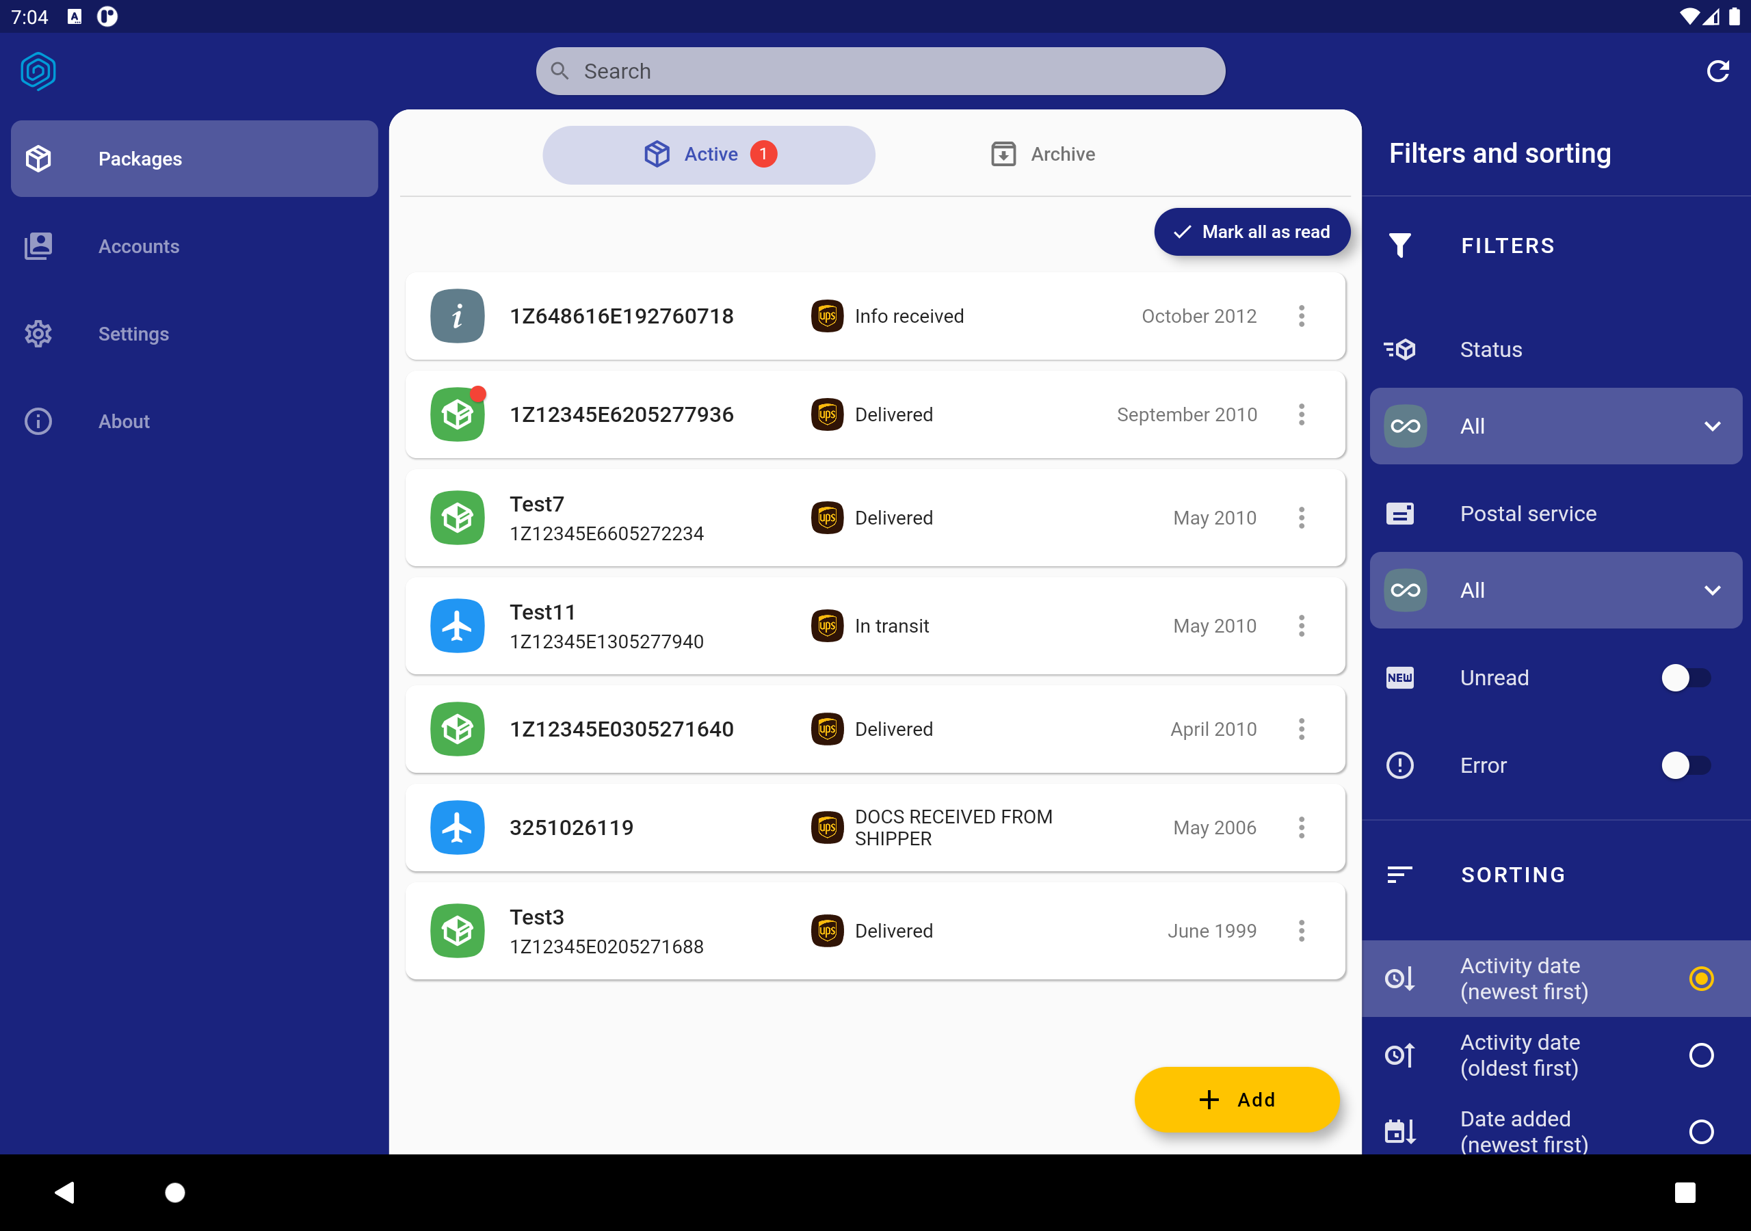Toggle the Unread filter switch
Screen dimensions: 1751x1231
pos(1685,677)
